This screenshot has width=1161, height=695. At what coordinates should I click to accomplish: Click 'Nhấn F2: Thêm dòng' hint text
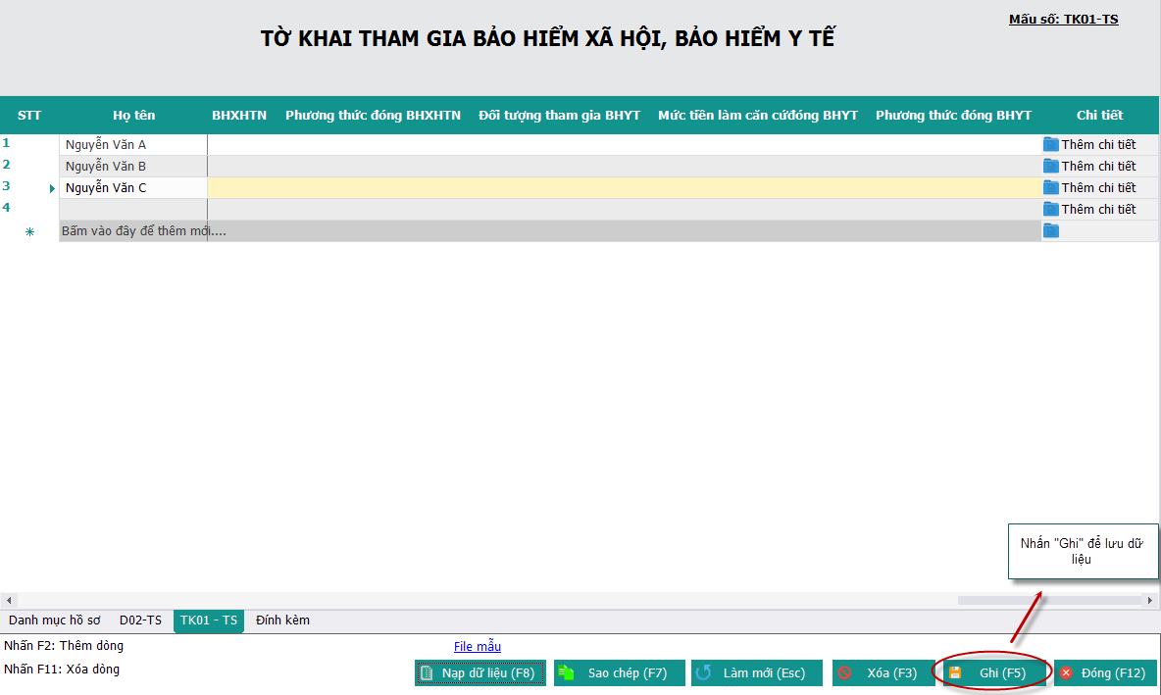tap(64, 645)
